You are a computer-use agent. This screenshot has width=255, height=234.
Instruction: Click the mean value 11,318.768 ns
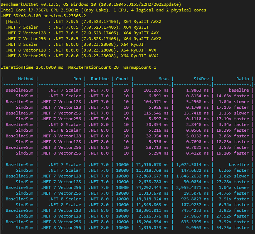tap(152, 170)
